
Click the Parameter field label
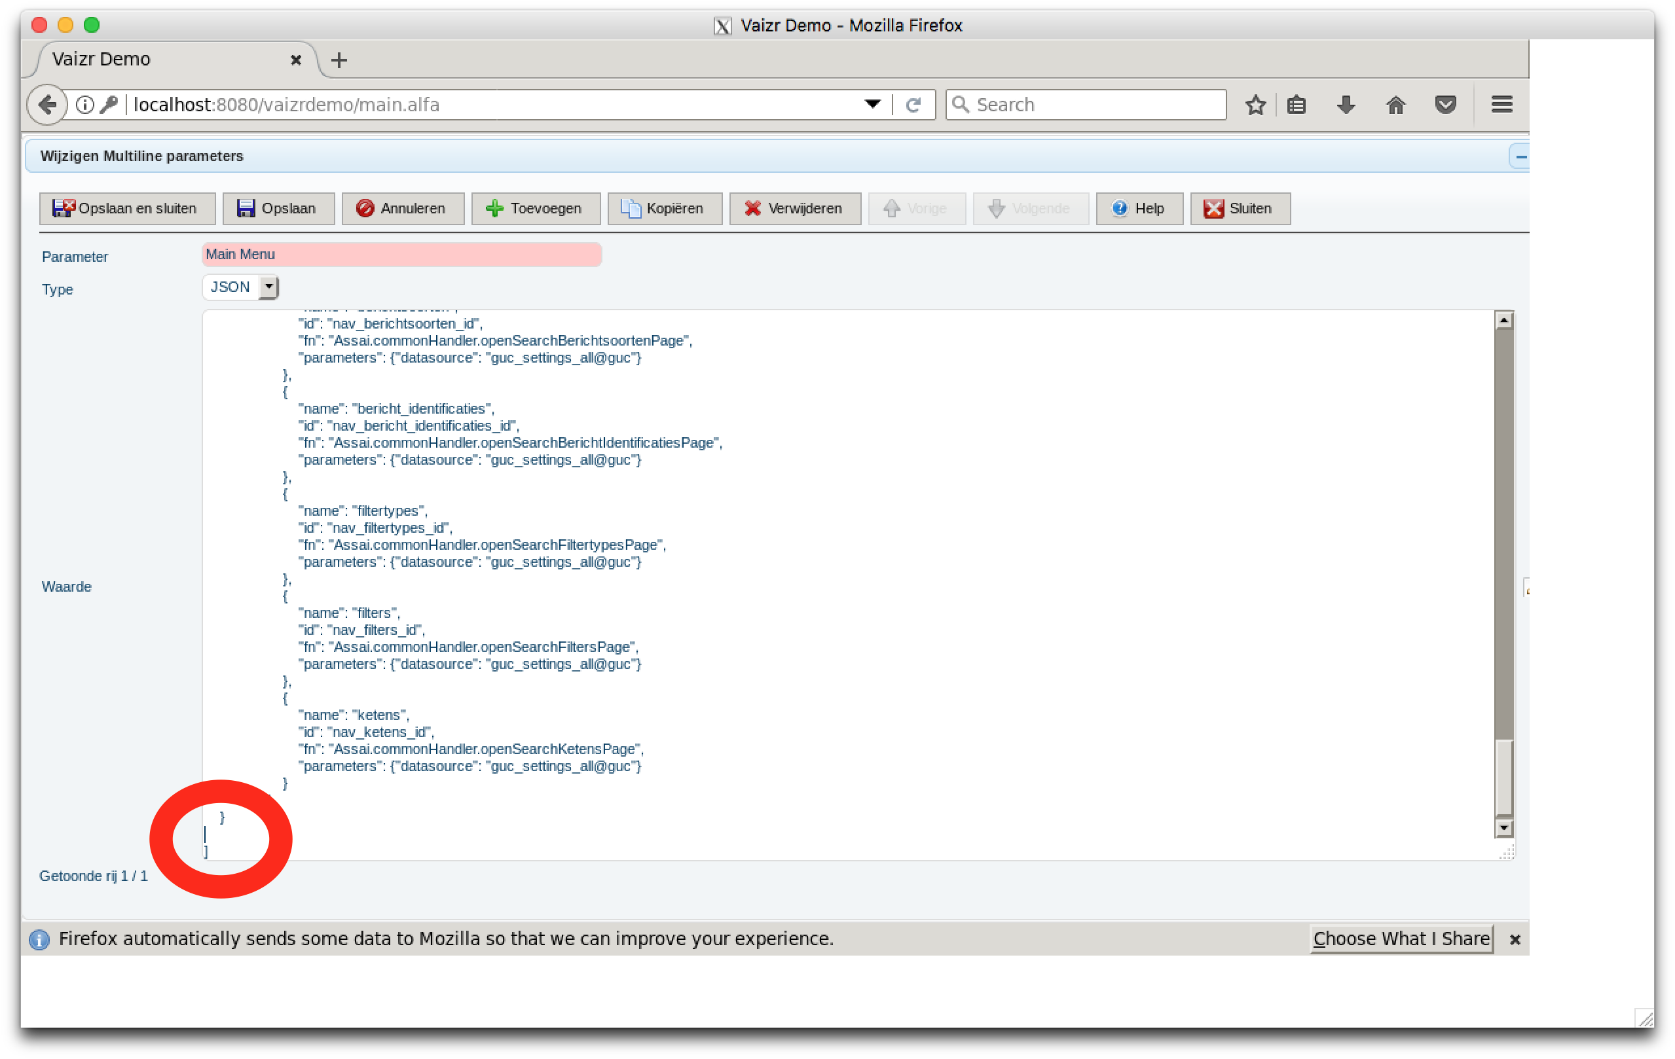(x=75, y=257)
